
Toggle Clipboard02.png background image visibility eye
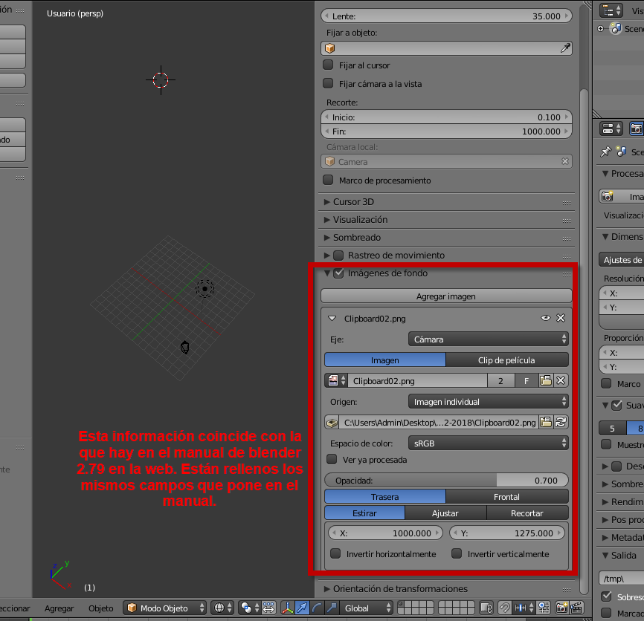tap(545, 318)
